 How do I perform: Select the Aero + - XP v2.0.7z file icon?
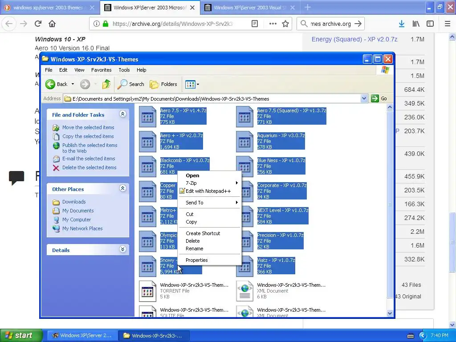(x=147, y=141)
